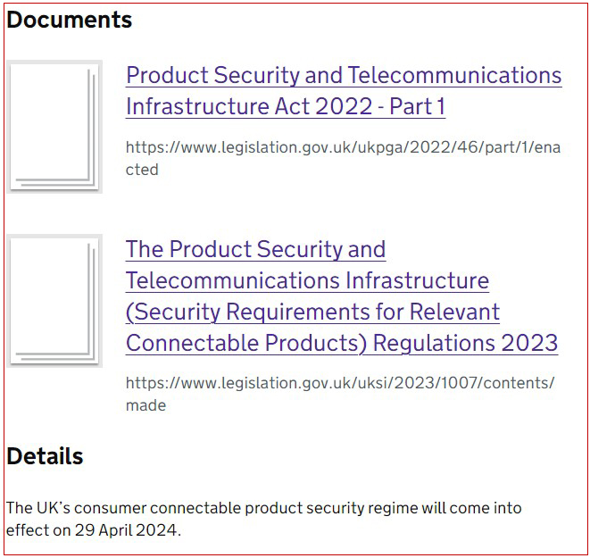The height and width of the screenshot is (558, 590).
Task: Click 'Part 1' in the first document link
Action: coord(416,107)
